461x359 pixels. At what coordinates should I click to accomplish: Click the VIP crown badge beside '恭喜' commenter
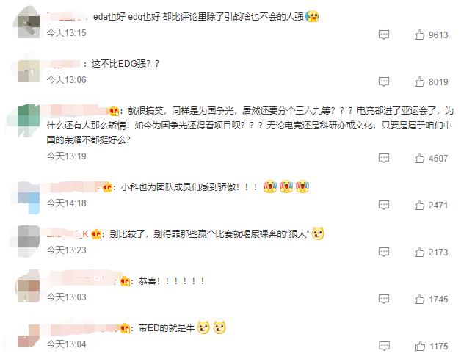126,281
